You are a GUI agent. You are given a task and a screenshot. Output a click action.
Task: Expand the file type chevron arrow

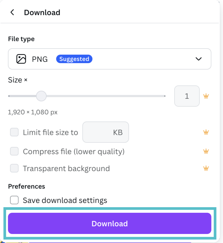point(199,59)
